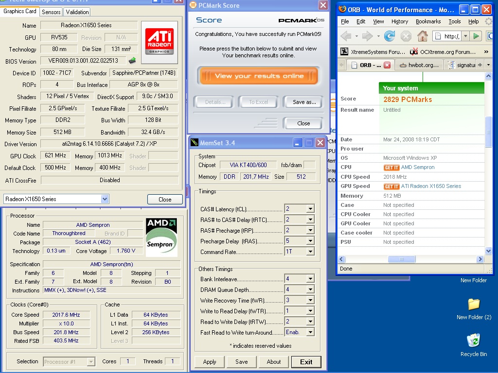Switch to hwbot.org tab in Firefox

[x=419, y=65]
